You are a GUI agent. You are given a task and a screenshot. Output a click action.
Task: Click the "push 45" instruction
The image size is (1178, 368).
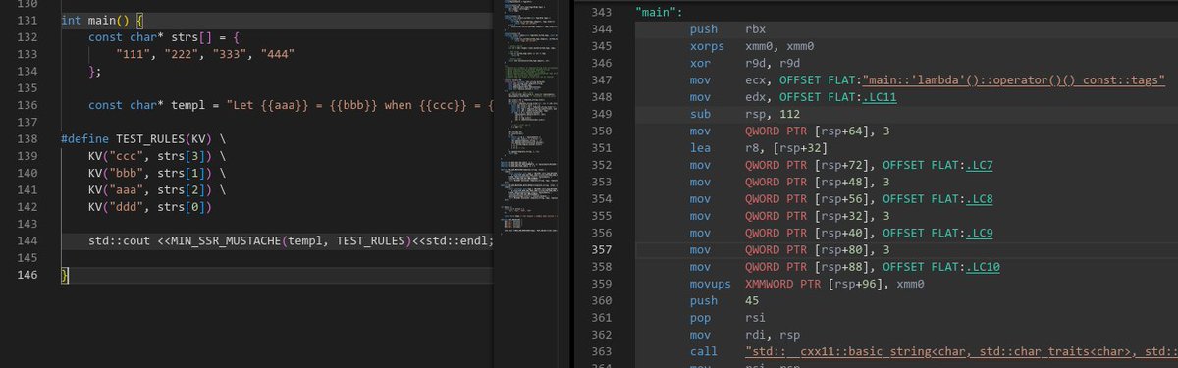pos(724,301)
